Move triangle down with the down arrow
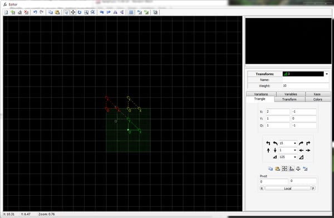 click(275, 150)
